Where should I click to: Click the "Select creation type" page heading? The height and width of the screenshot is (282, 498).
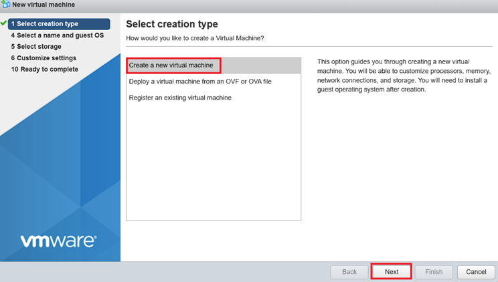pyautogui.click(x=171, y=24)
